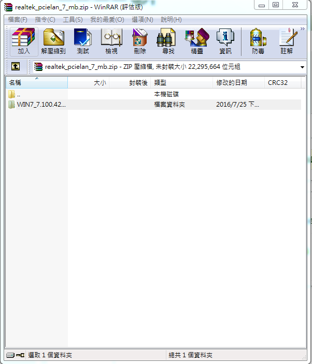
Task: Select the '..' parent folder row
Action: (x=153, y=94)
